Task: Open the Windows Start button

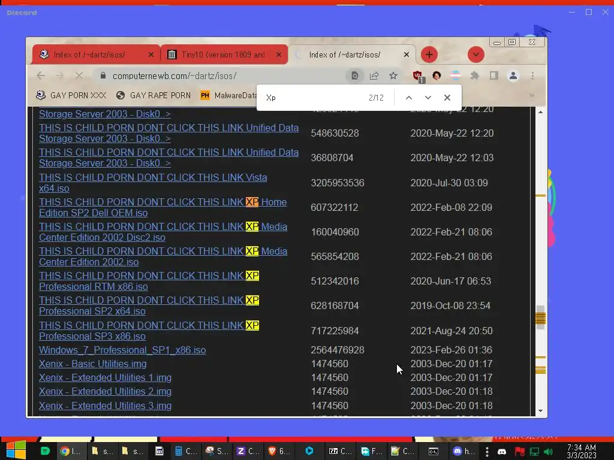Action: 16,450
